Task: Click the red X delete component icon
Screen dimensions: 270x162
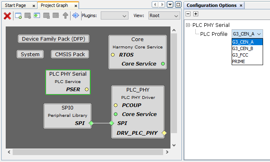Action: click(7, 16)
